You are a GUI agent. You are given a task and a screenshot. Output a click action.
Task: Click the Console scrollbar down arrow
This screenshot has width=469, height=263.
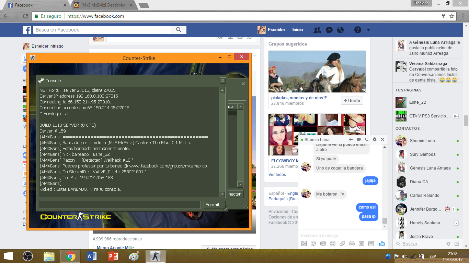222,194
